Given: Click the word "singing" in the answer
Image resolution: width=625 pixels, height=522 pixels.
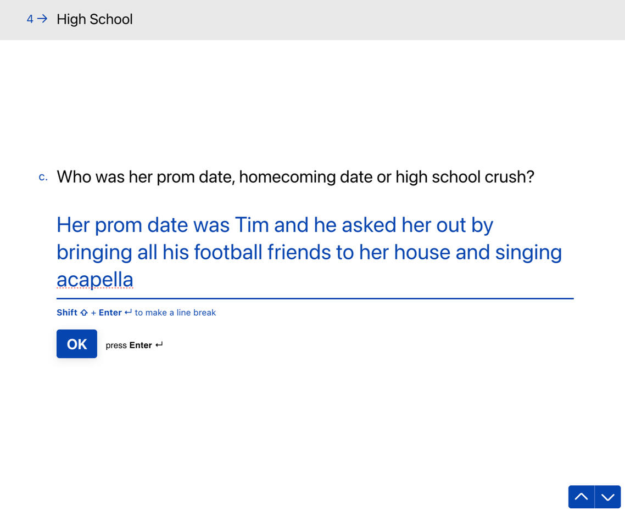Looking at the screenshot, I should click(x=528, y=252).
